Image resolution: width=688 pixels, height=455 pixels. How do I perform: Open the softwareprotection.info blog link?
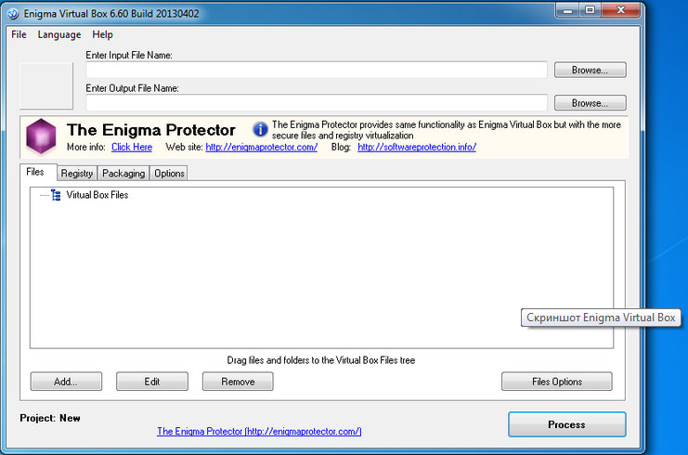click(417, 147)
